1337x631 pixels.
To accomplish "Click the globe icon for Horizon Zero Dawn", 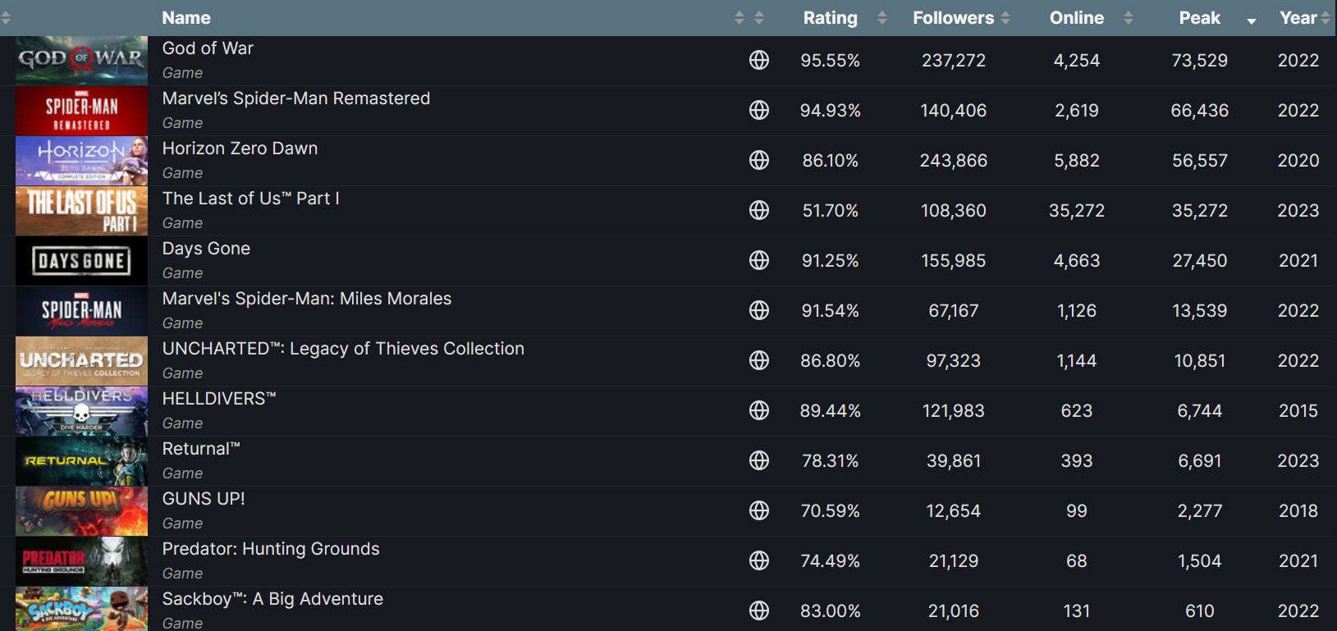I will 759,160.
